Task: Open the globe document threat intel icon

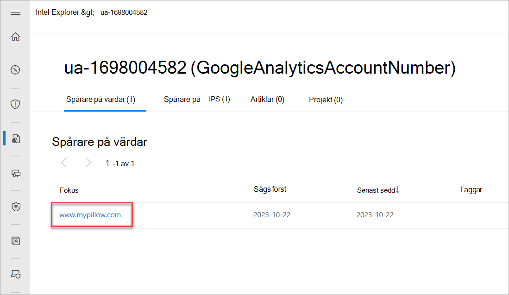Action: [x=16, y=138]
